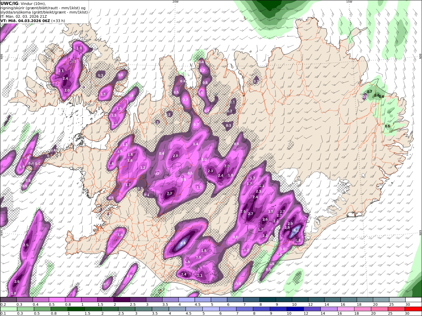Click the '0.1' label under the lower legend row
Viewport: 422px width, 316px height.
[3, 314]
